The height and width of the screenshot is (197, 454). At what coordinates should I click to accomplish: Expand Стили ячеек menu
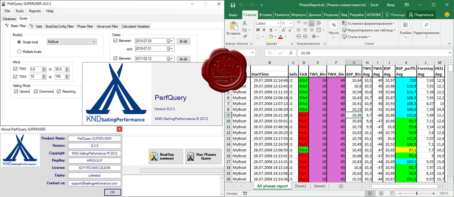pos(356,37)
